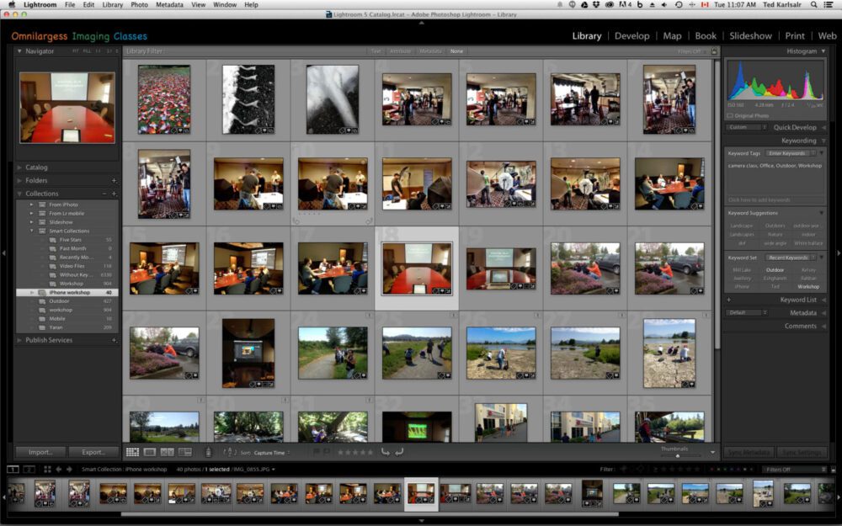The image size is (842, 526).
Task: Open the Filters Off dropdown
Action: [794, 470]
